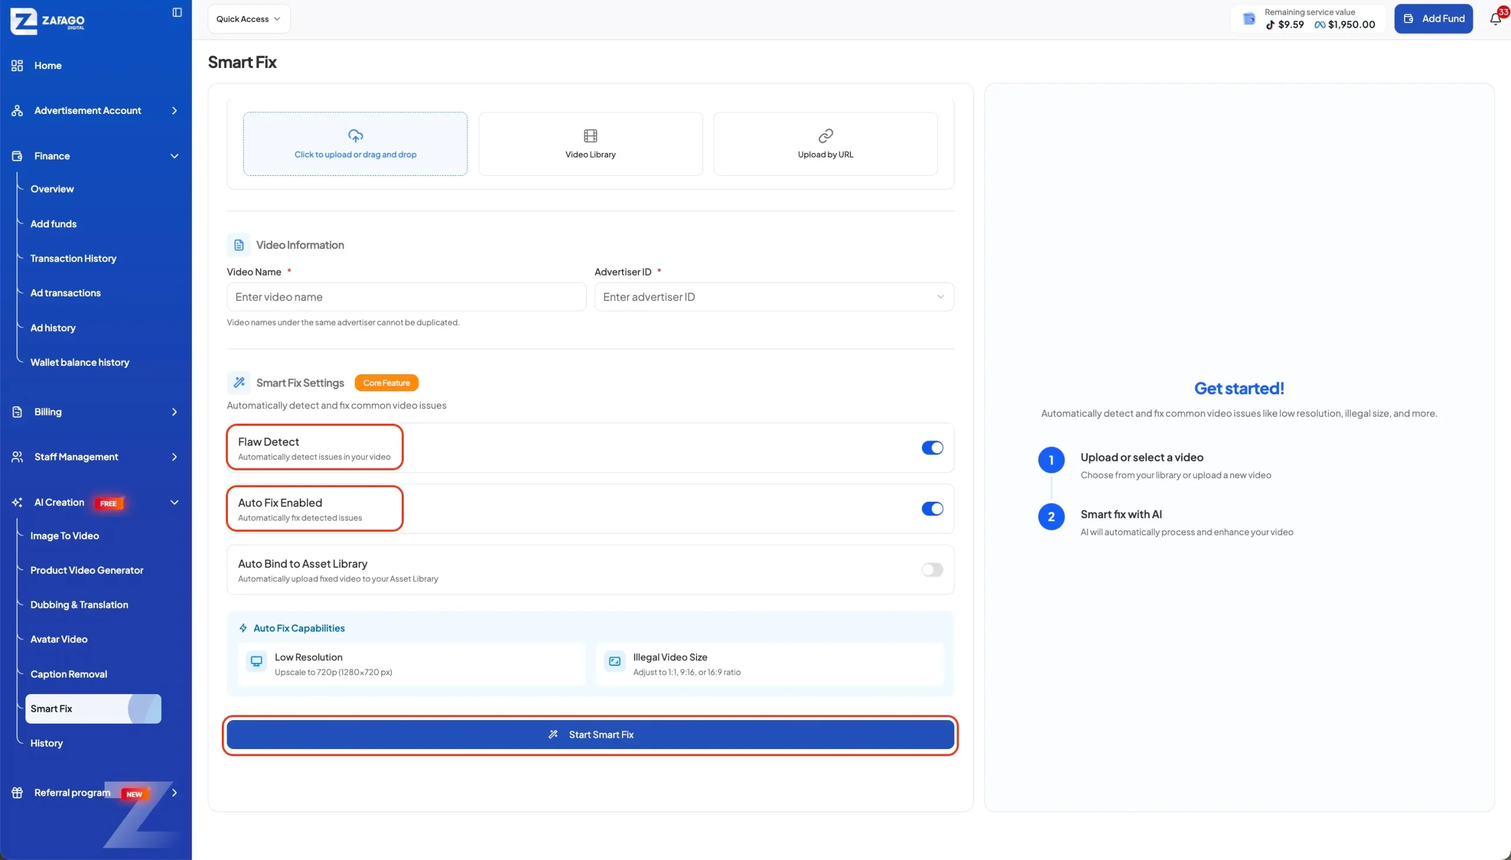Click the Auto Fix Capabilities lightning icon

tap(243, 628)
